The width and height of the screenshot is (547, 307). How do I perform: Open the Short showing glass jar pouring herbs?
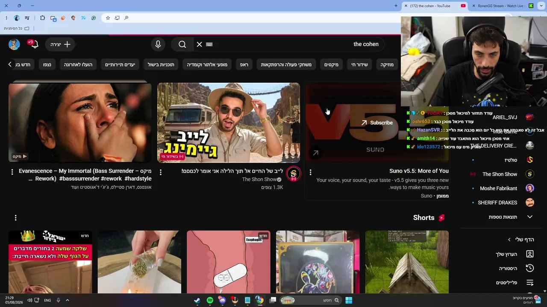point(139,262)
